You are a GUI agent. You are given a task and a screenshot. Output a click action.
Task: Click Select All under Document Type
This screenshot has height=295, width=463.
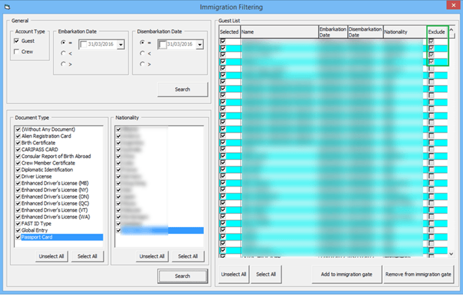tap(88, 256)
